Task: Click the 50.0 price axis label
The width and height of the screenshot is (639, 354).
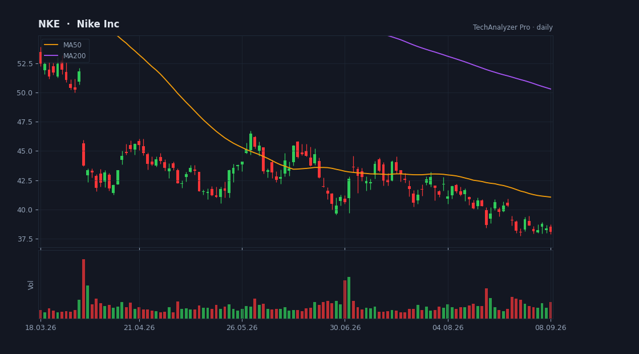Action: [26, 93]
